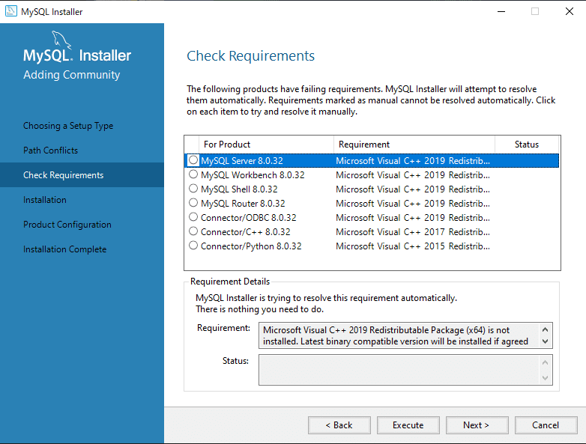586x444 pixels.
Task: Click the MySQL dolphin logo in sidebar
Action: (61, 40)
